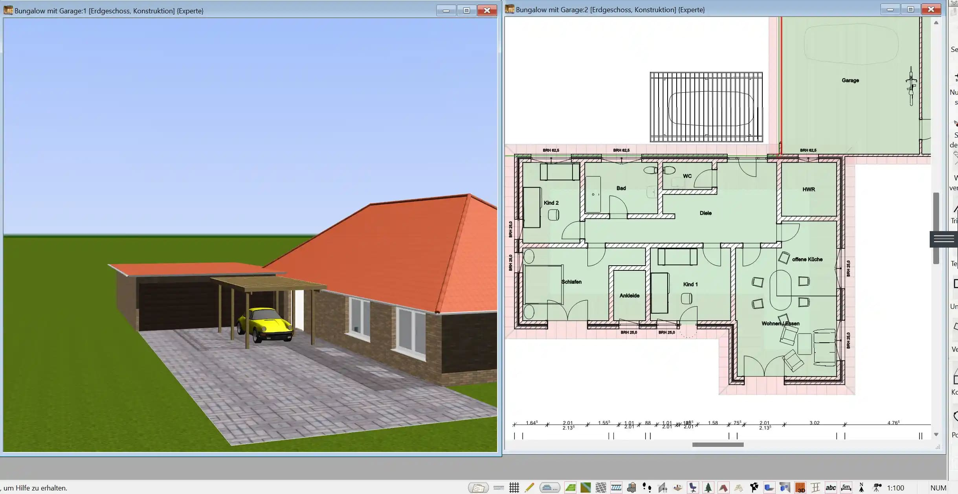Click the dark side panel grip handle

[x=943, y=239]
